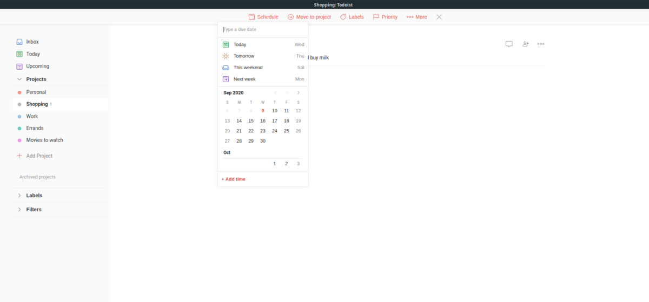The image size is (649, 302).
Task: Go to previous month in calendar
Action: tap(275, 92)
